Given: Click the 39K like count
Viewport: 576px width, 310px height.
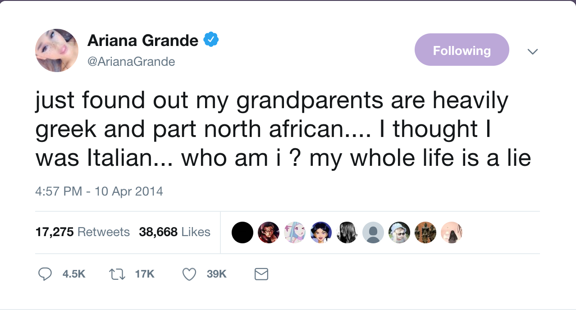Looking at the screenshot, I should point(217,274).
